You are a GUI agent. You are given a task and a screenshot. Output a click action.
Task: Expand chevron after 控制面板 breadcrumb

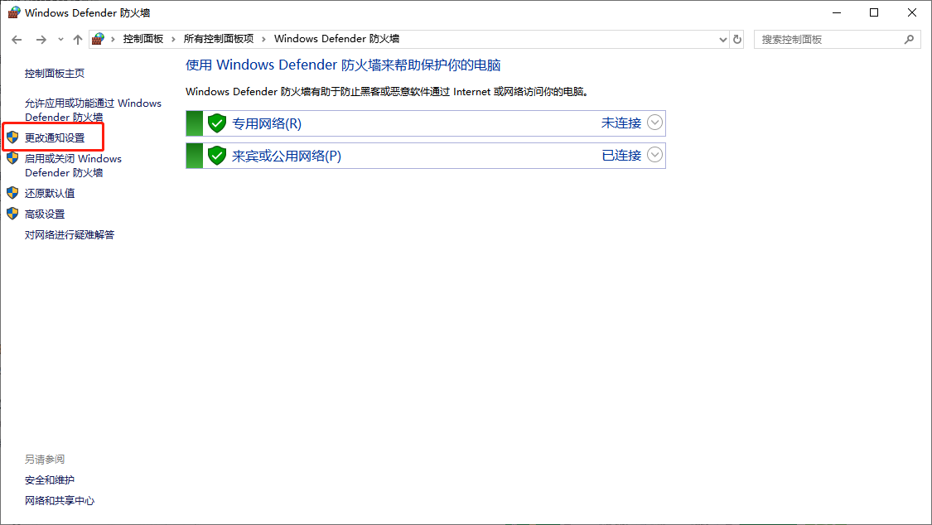[x=174, y=39]
